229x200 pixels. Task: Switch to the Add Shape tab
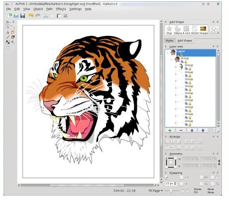coord(185,41)
